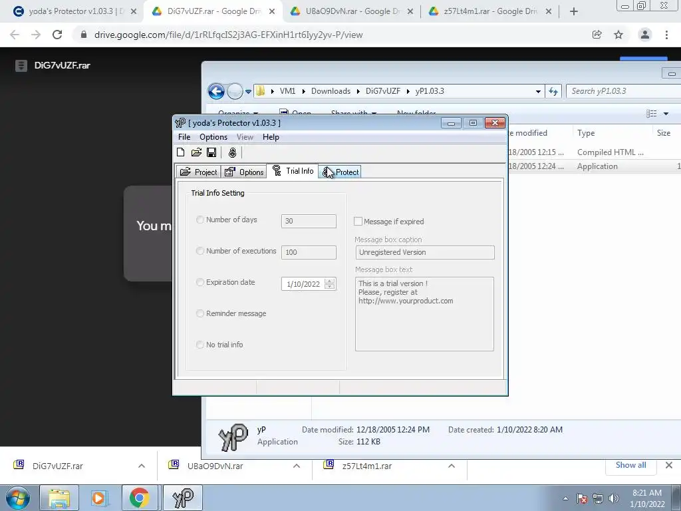Open the Chrome three-dot menu
Image resolution: width=681 pixels, height=511 pixels.
coord(666,35)
